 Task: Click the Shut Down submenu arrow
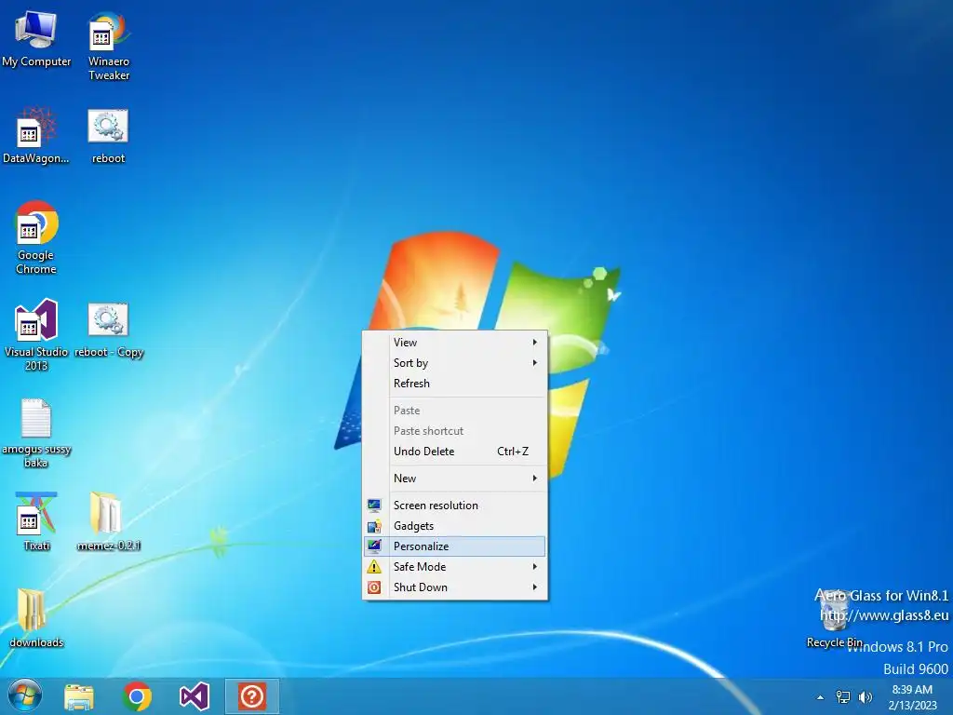(535, 587)
